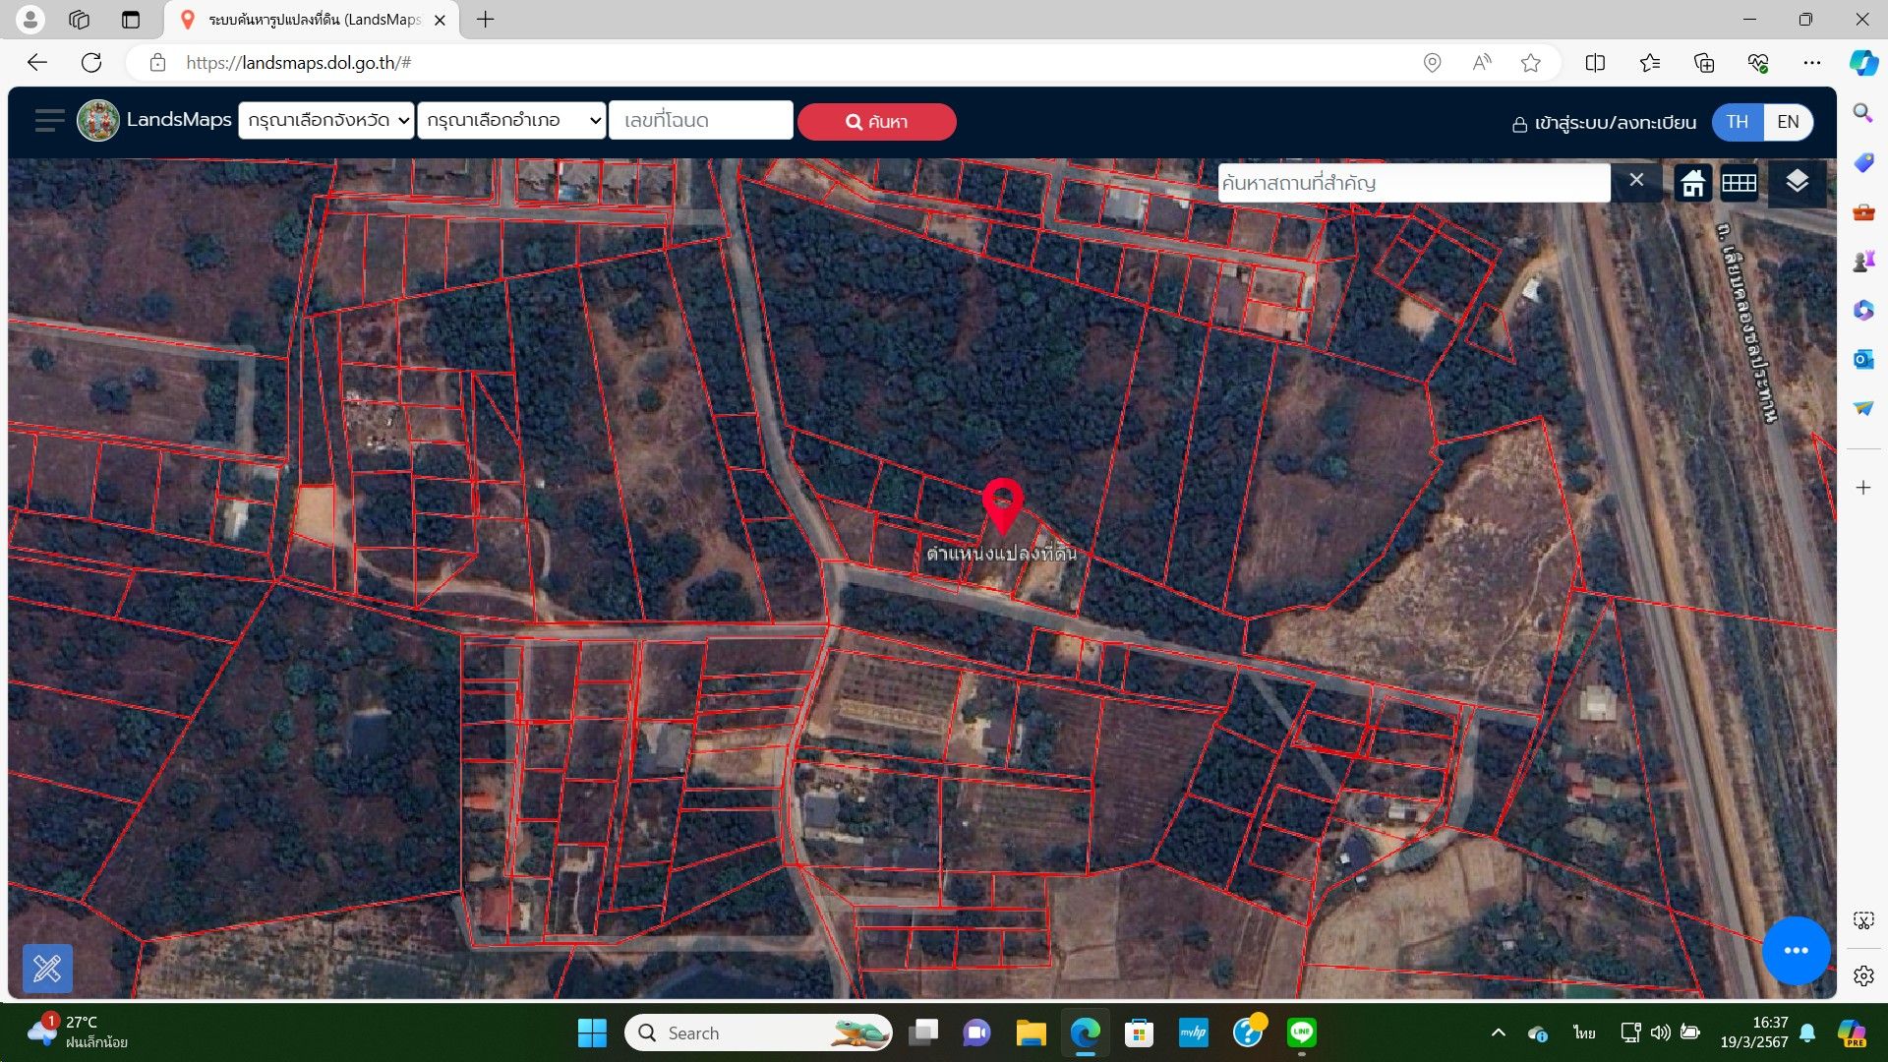
Task: Focus the landmark search field
Action: 1413,183
